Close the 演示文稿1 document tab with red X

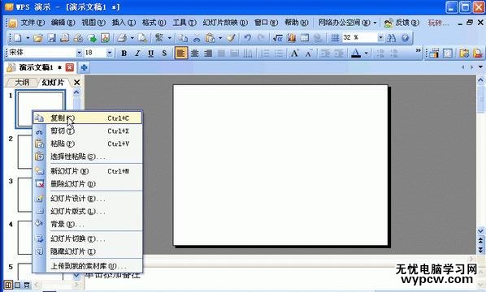pyautogui.click(x=70, y=67)
